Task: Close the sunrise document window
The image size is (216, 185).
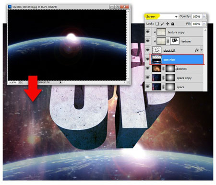Action: tap(124, 7)
